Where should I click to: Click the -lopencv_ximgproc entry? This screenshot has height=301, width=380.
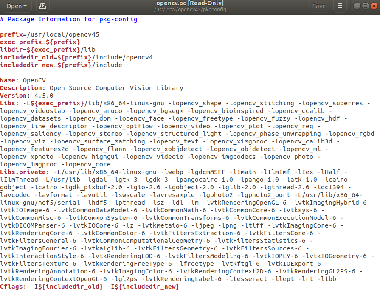[235, 141]
